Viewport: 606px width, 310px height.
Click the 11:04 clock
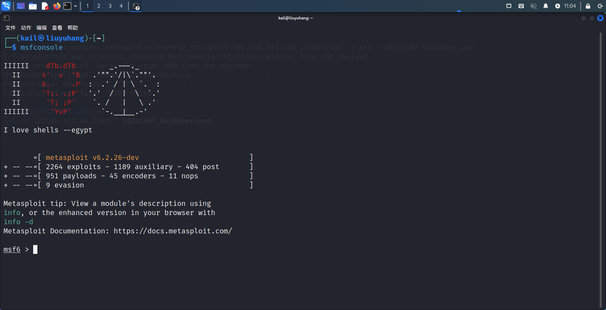click(x=570, y=6)
